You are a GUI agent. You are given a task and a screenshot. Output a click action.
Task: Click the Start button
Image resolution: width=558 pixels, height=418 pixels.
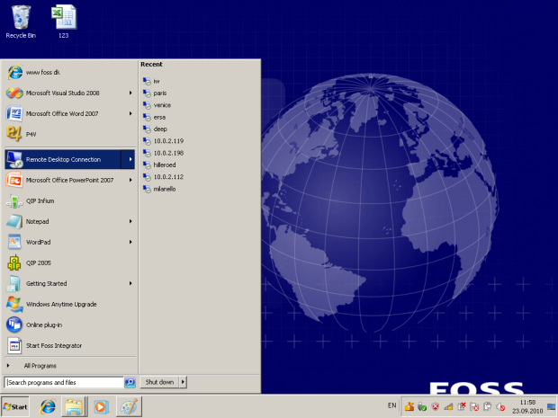15,406
